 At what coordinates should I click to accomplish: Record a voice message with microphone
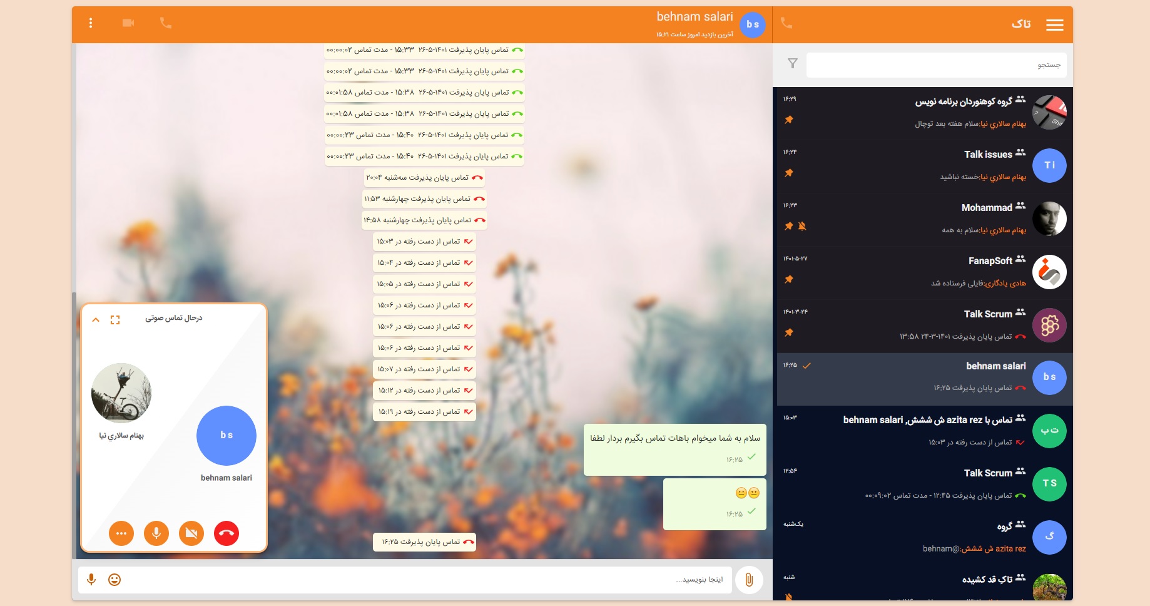point(91,580)
